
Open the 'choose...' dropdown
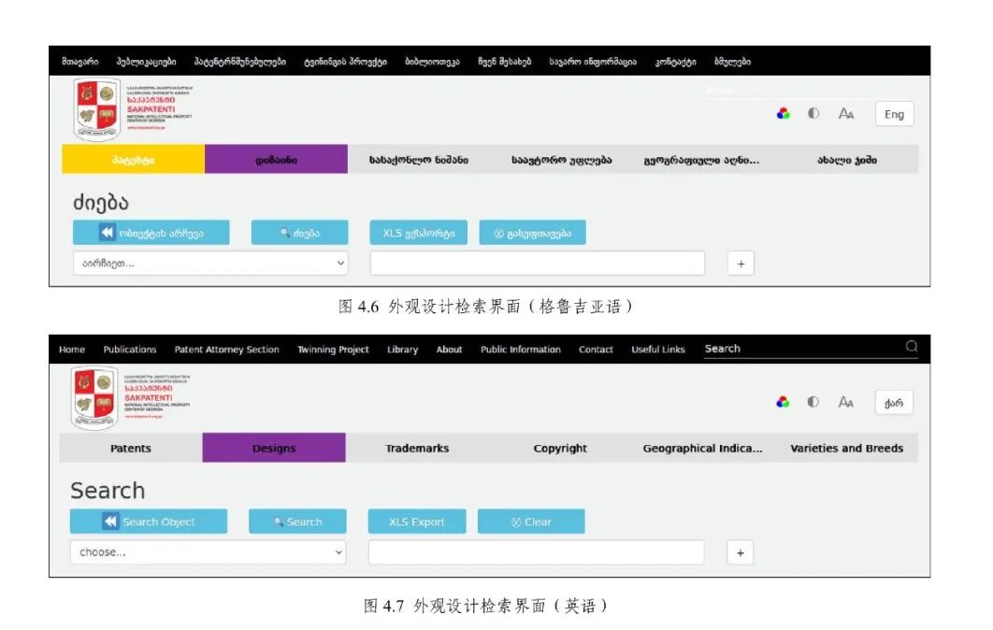(x=207, y=552)
